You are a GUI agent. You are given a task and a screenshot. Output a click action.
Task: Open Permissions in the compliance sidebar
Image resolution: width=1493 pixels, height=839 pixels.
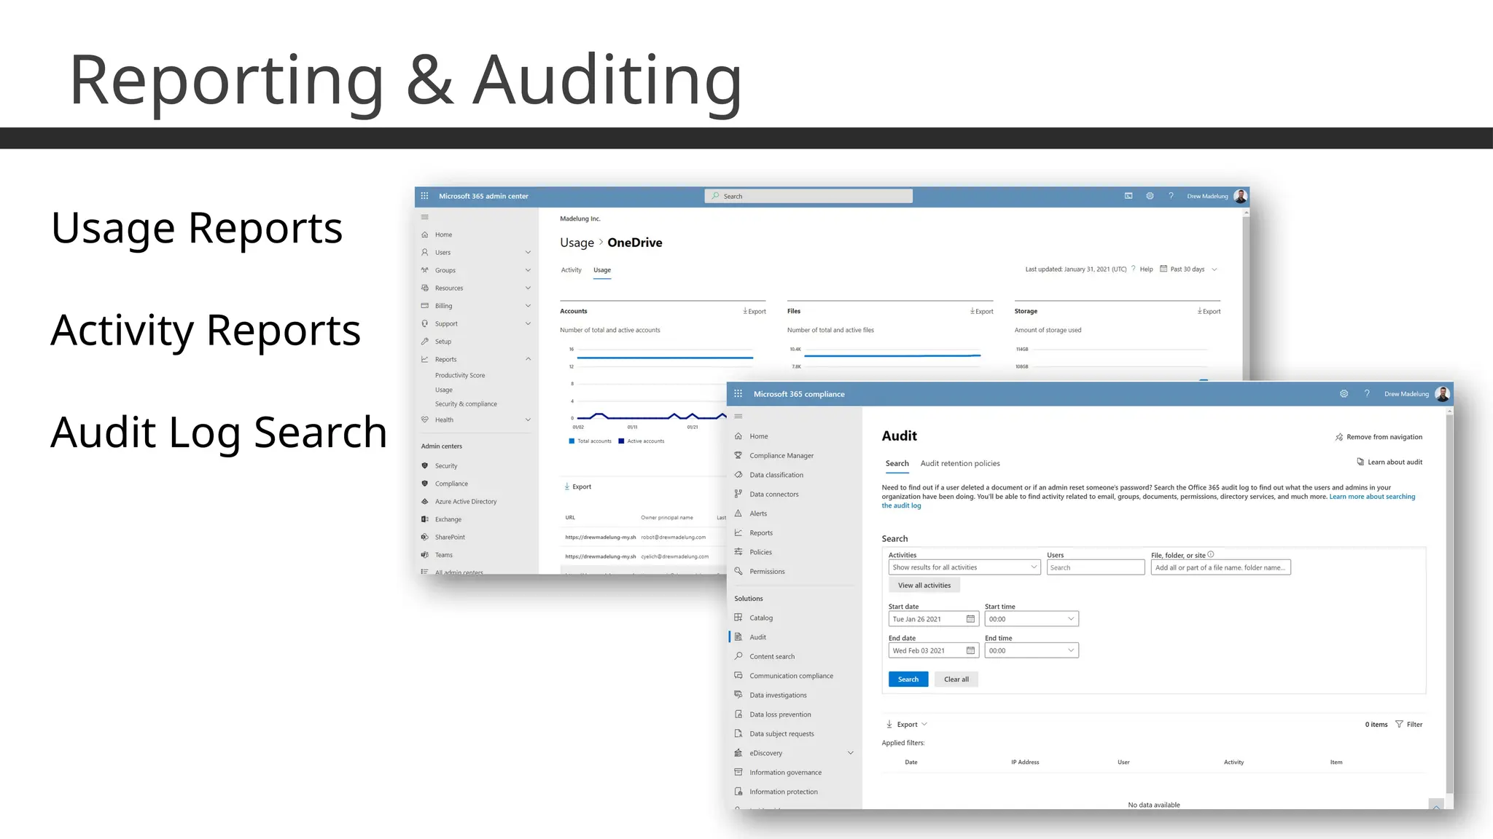click(x=767, y=572)
